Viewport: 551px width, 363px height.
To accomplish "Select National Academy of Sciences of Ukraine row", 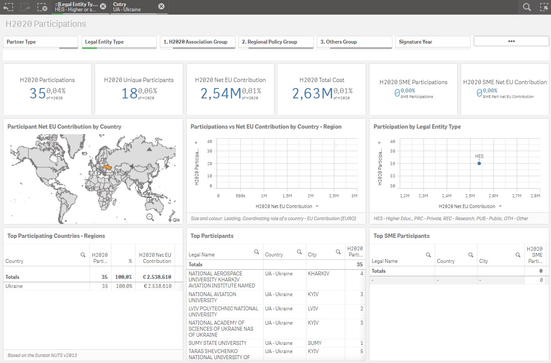I will click(x=276, y=329).
